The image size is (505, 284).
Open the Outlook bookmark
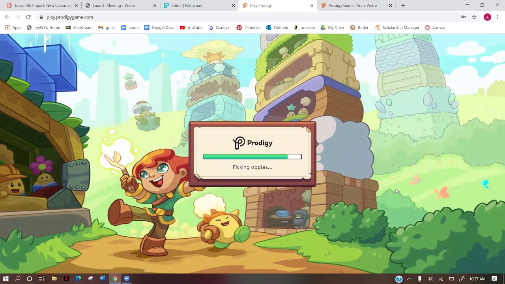[x=277, y=28]
